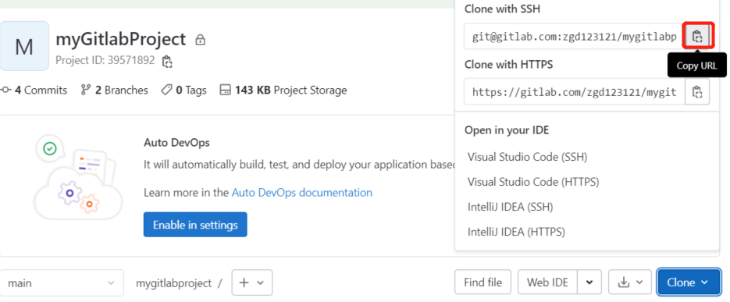
Task: Open in Visual Studio Code (SSH)
Action: pos(528,157)
